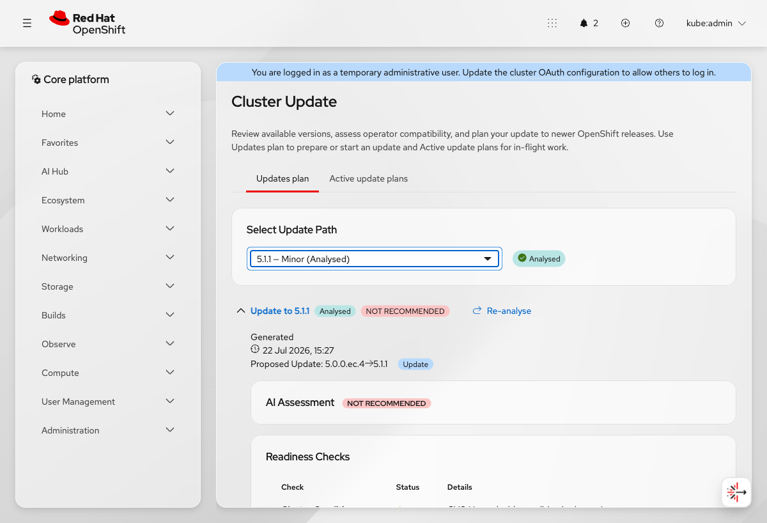Open the application launcher grid icon

552,23
